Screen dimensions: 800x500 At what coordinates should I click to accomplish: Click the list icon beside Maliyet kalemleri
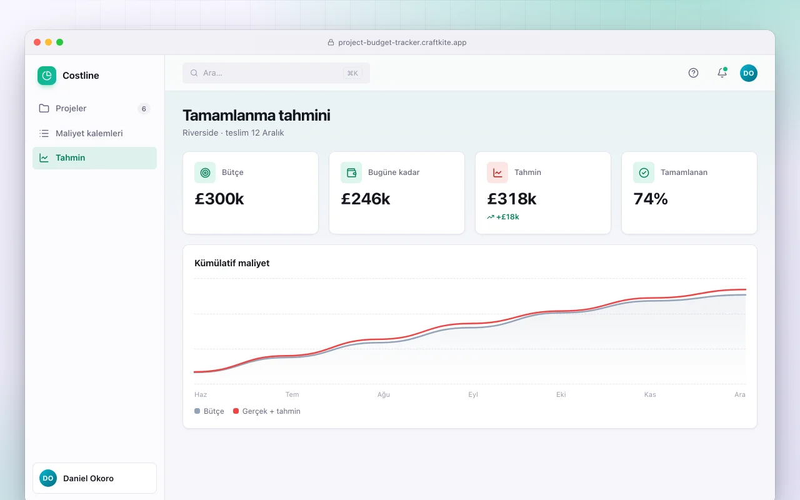click(44, 133)
